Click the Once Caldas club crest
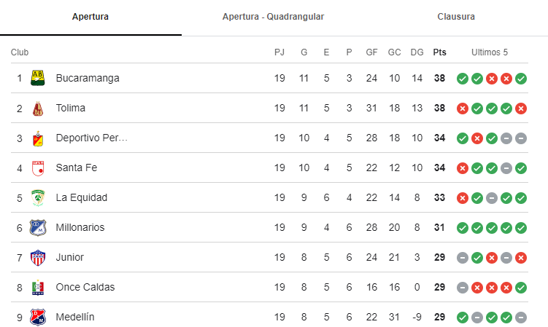548x327 pixels. (x=38, y=288)
